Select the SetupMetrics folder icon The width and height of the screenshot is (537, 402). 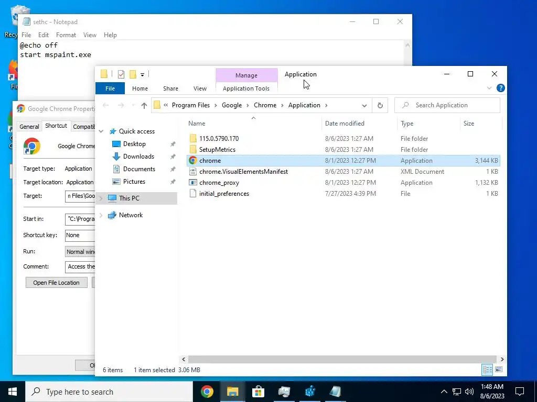click(193, 149)
